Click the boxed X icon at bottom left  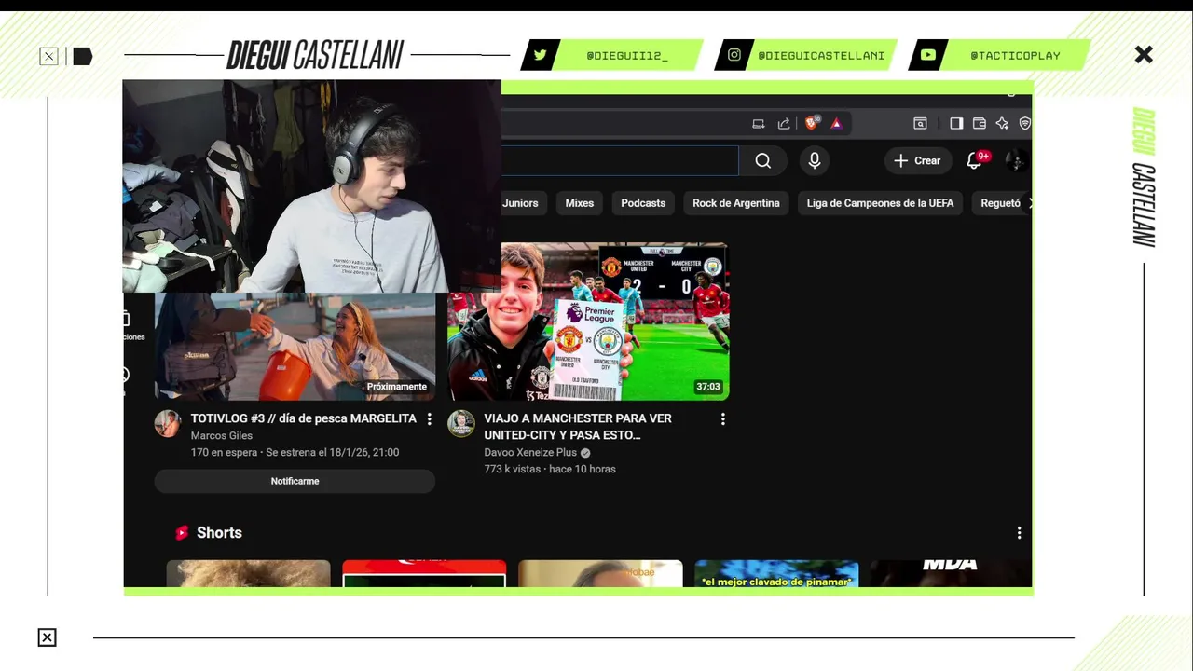click(47, 637)
